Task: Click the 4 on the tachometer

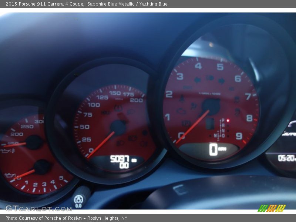Action: tap(198, 66)
